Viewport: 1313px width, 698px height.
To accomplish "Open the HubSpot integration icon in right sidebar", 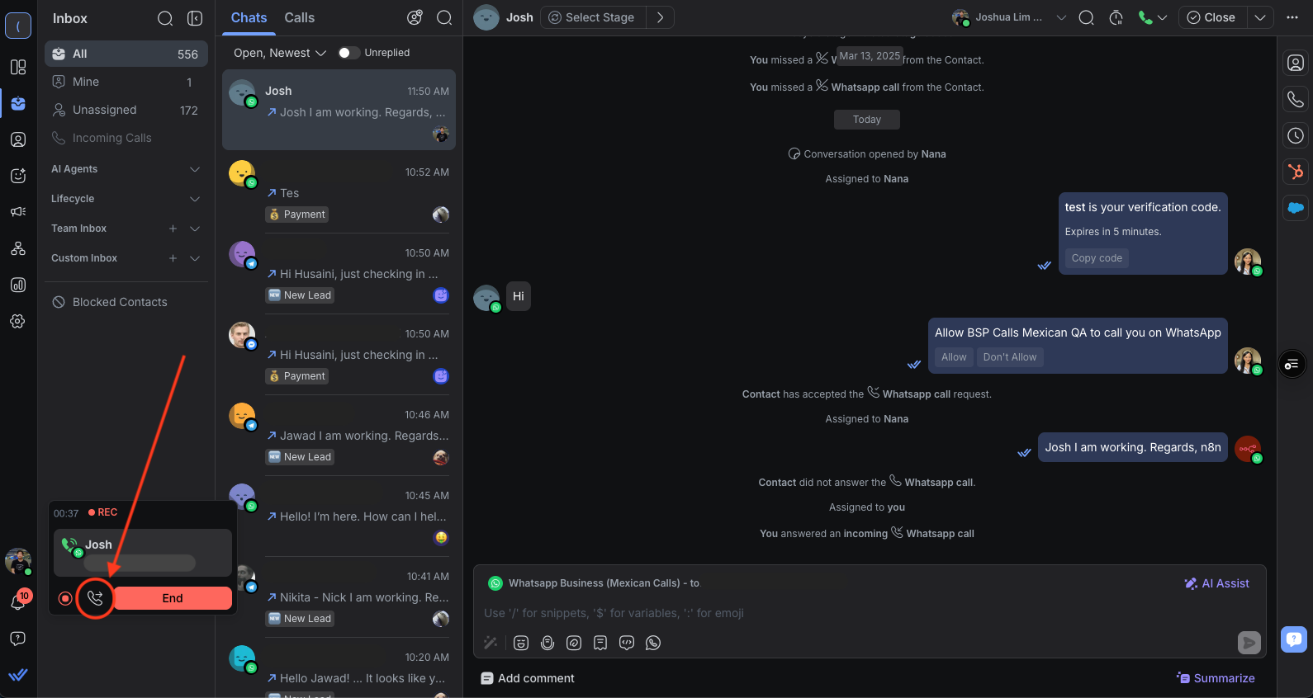I will (x=1296, y=172).
